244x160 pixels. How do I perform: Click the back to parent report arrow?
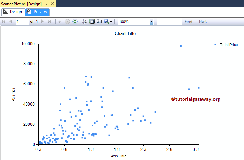(60, 22)
